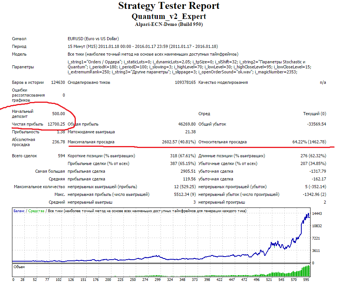Click the Общий убыток label
Viewport: 340px width, 284px height.
[212, 124]
